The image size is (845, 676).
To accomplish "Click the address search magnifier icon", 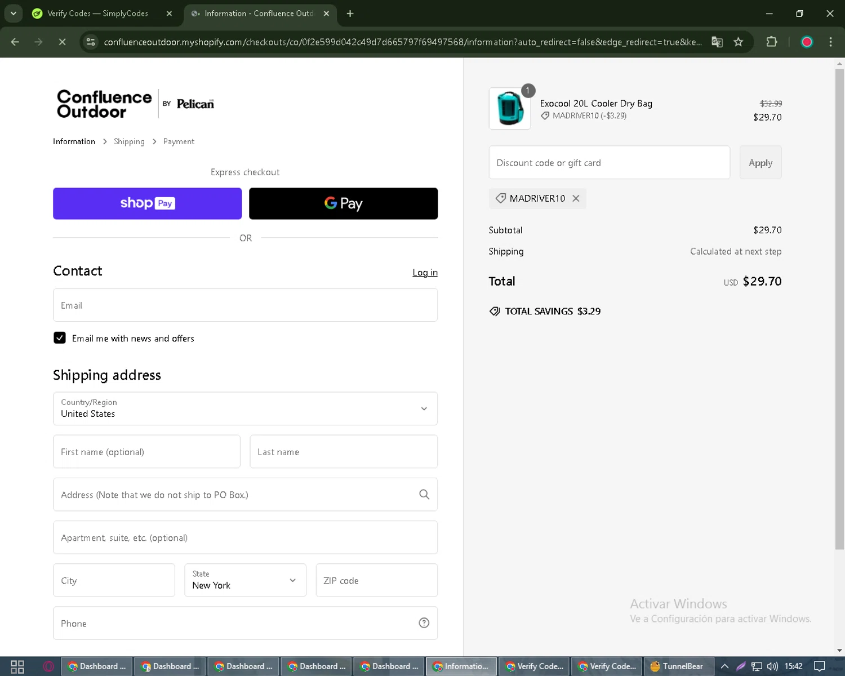I will coord(424,495).
